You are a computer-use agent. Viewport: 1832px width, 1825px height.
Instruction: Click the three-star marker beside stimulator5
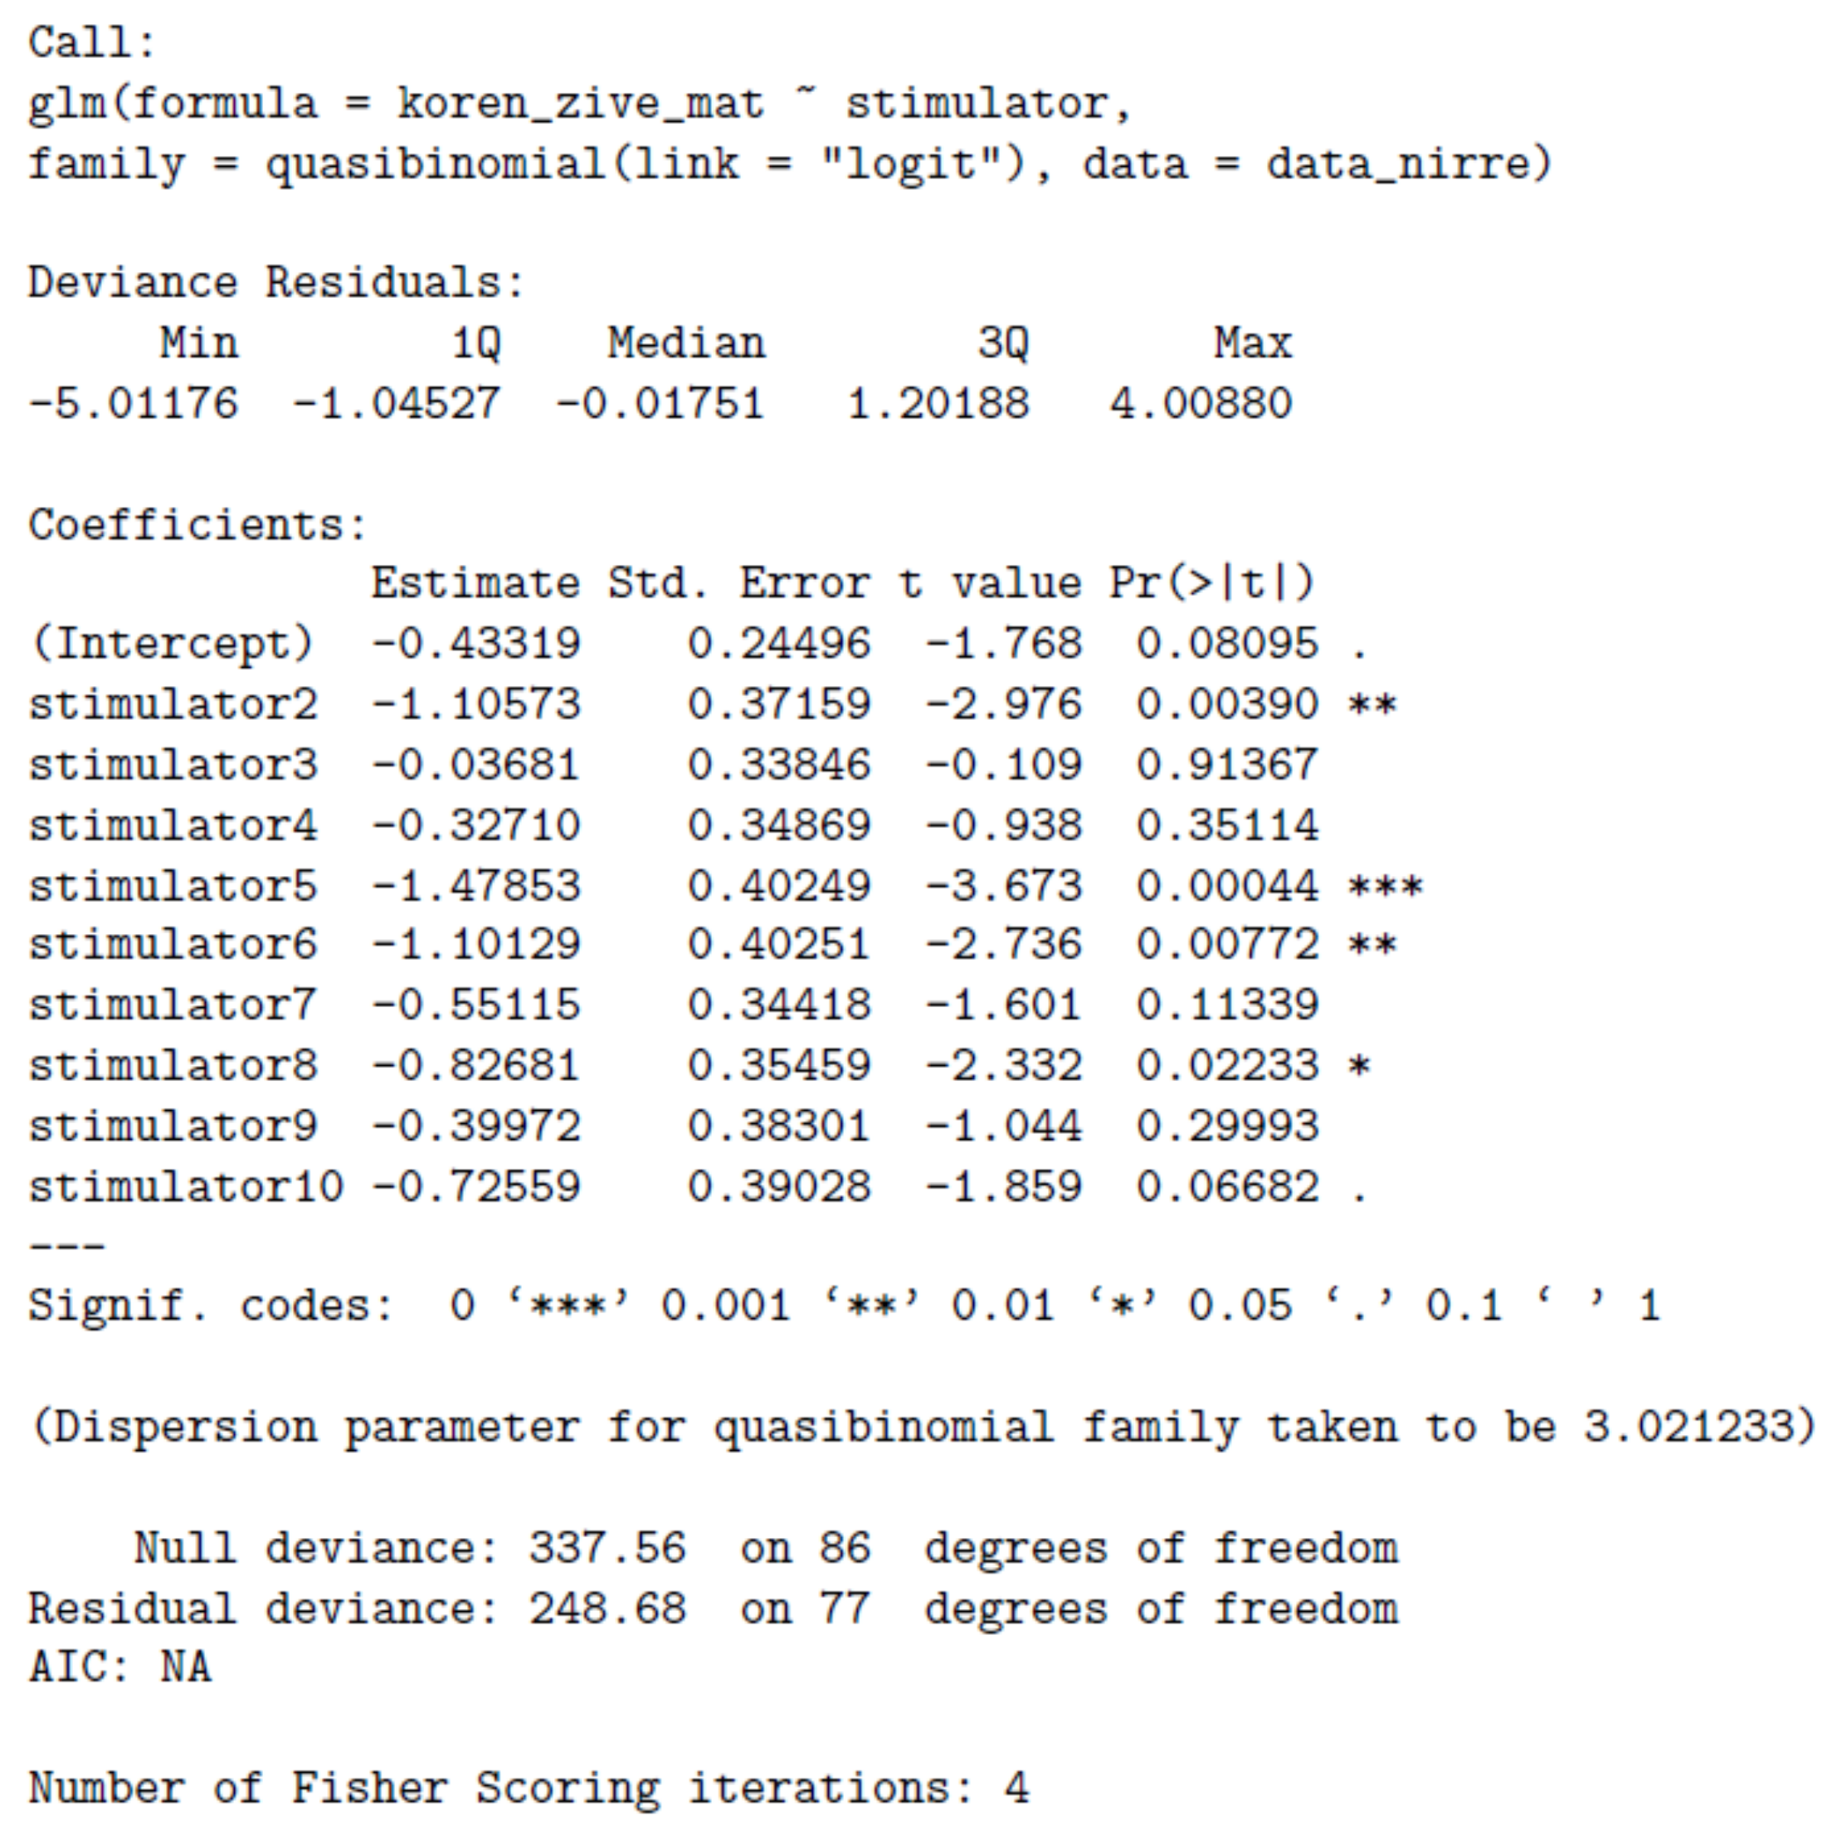coord(1385,887)
